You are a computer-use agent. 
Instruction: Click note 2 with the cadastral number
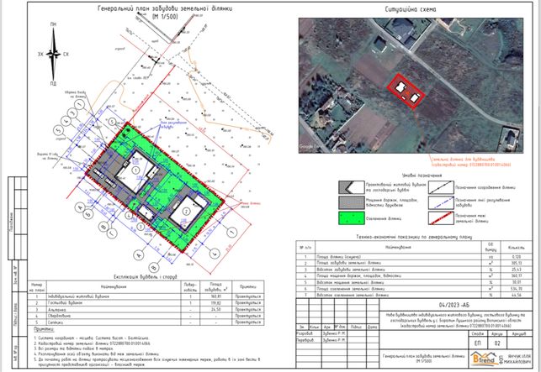coord(92,343)
